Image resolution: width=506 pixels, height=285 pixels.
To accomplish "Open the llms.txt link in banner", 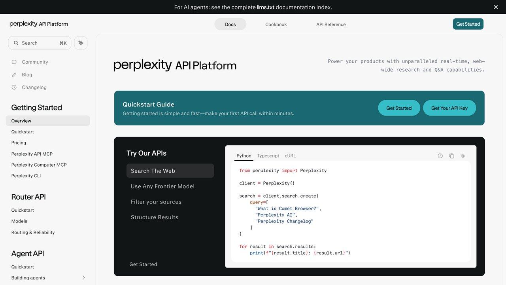I will coord(266,7).
